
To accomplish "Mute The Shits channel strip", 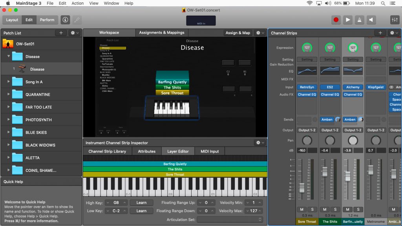I will coord(325,210).
